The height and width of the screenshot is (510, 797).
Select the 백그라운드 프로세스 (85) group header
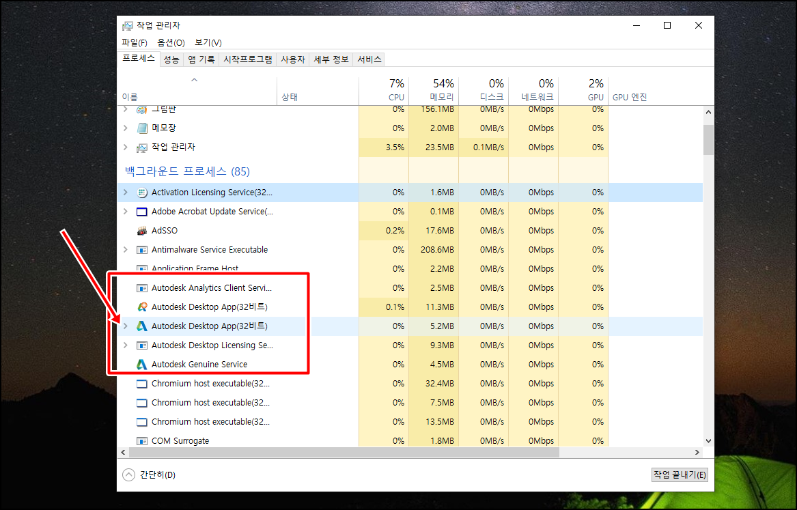[x=188, y=171]
